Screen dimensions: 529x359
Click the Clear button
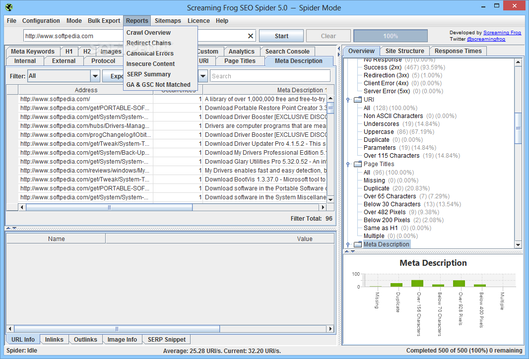point(328,36)
